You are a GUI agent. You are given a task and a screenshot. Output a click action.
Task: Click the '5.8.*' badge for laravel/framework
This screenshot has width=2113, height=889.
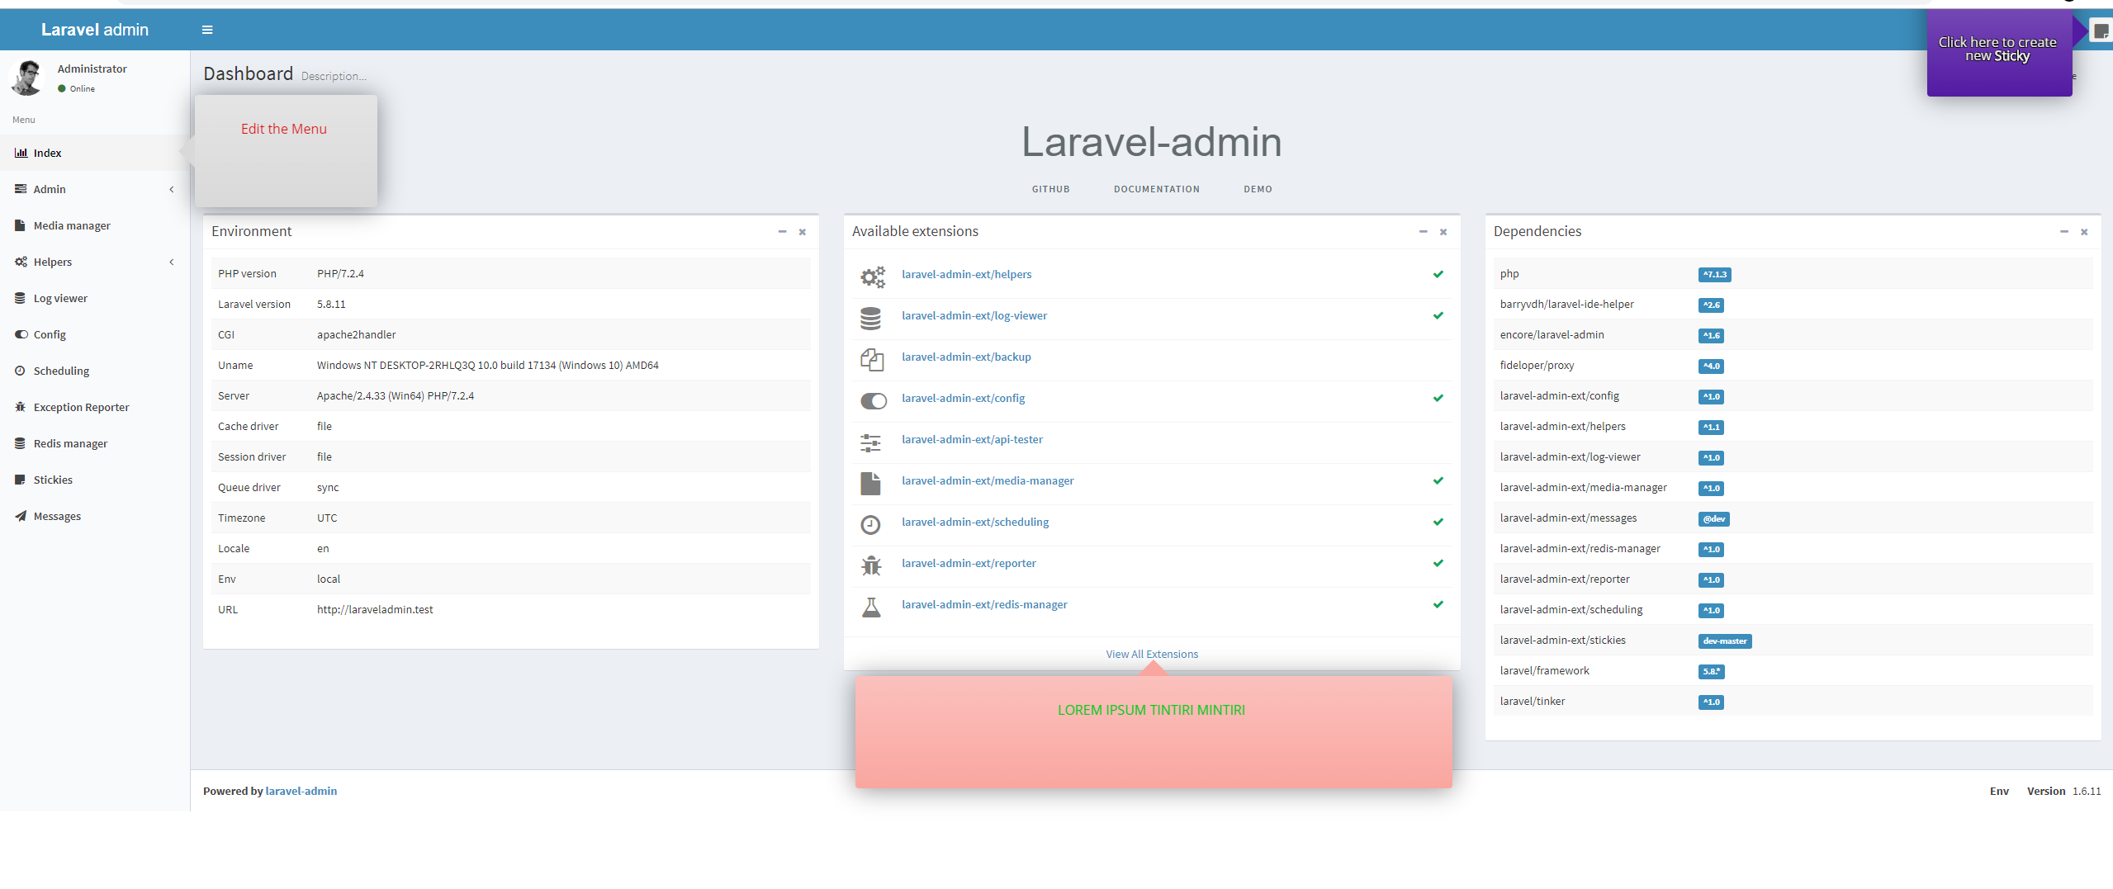[x=1712, y=672]
